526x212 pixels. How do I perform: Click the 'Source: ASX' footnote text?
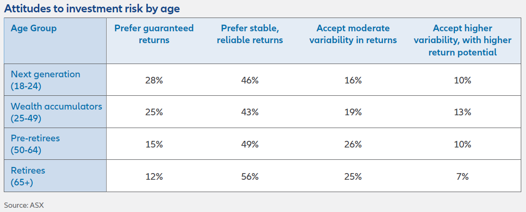click(x=24, y=205)
